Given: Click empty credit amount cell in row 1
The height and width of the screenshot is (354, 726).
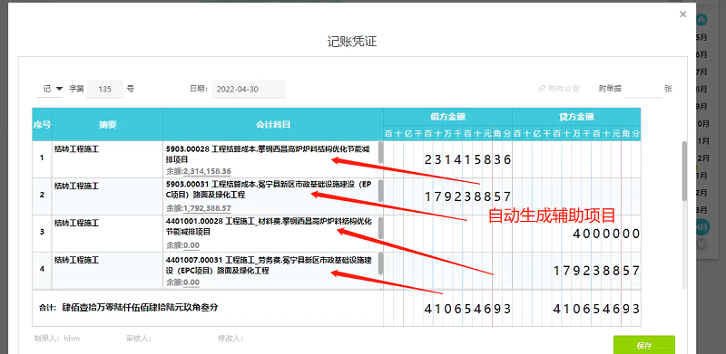Looking at the screenshot, I should [576, 159].
